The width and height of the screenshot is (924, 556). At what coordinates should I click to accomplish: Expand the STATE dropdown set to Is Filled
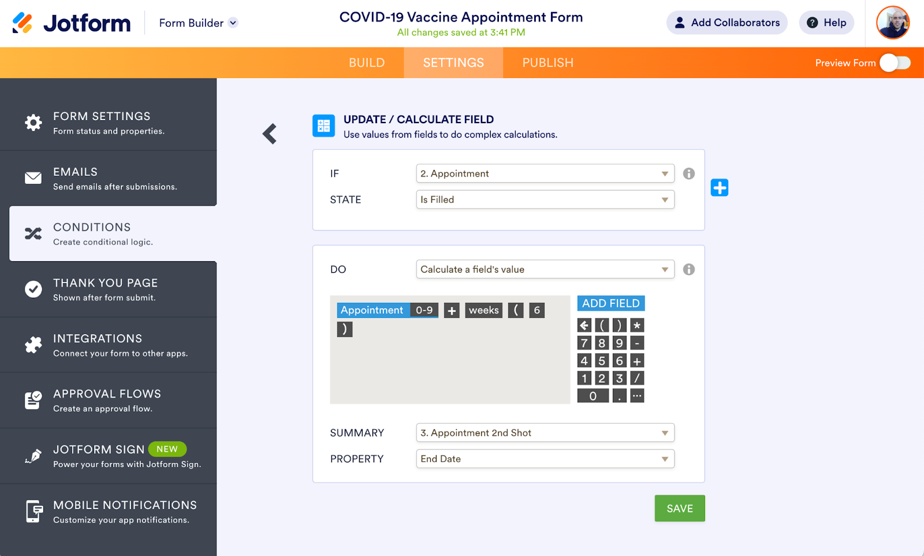[545, 200]
